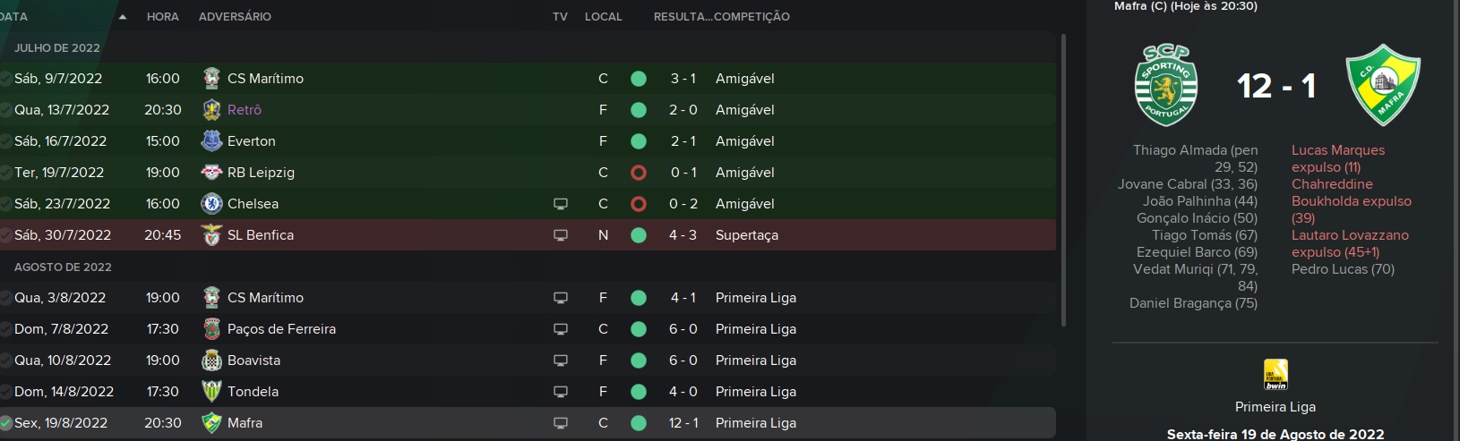Sort by the DATA column arrow
Viewport: 1460px width, 441px height.
point(123,17)
